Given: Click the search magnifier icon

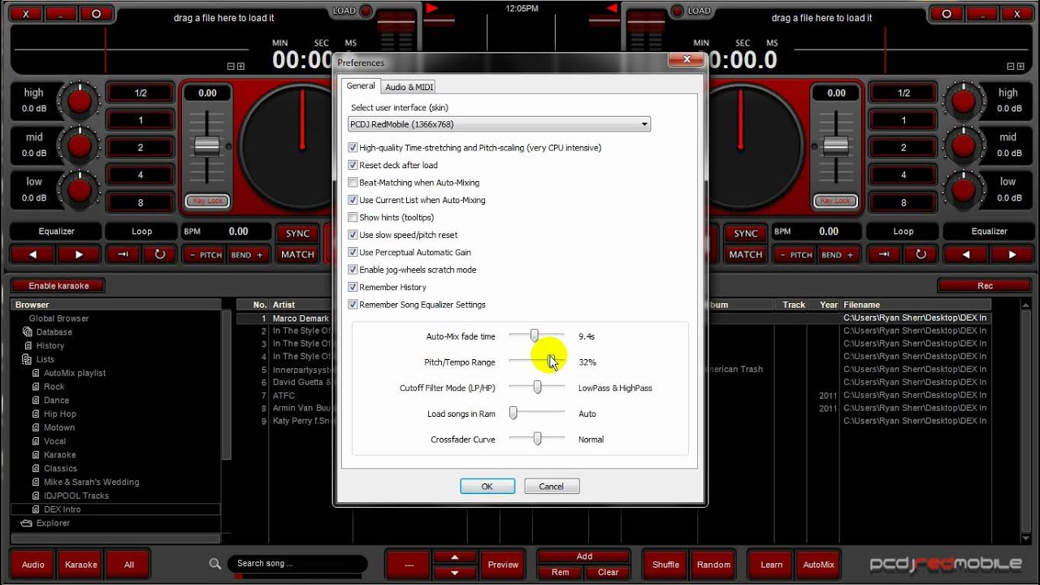Looking at the screenshot, I should pyautogui.click(x=214, y=564).
